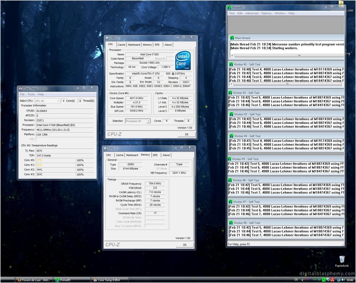Open the Edit menu in Prime95
This screenshot has width=356, height=283.
pos(240,13)
